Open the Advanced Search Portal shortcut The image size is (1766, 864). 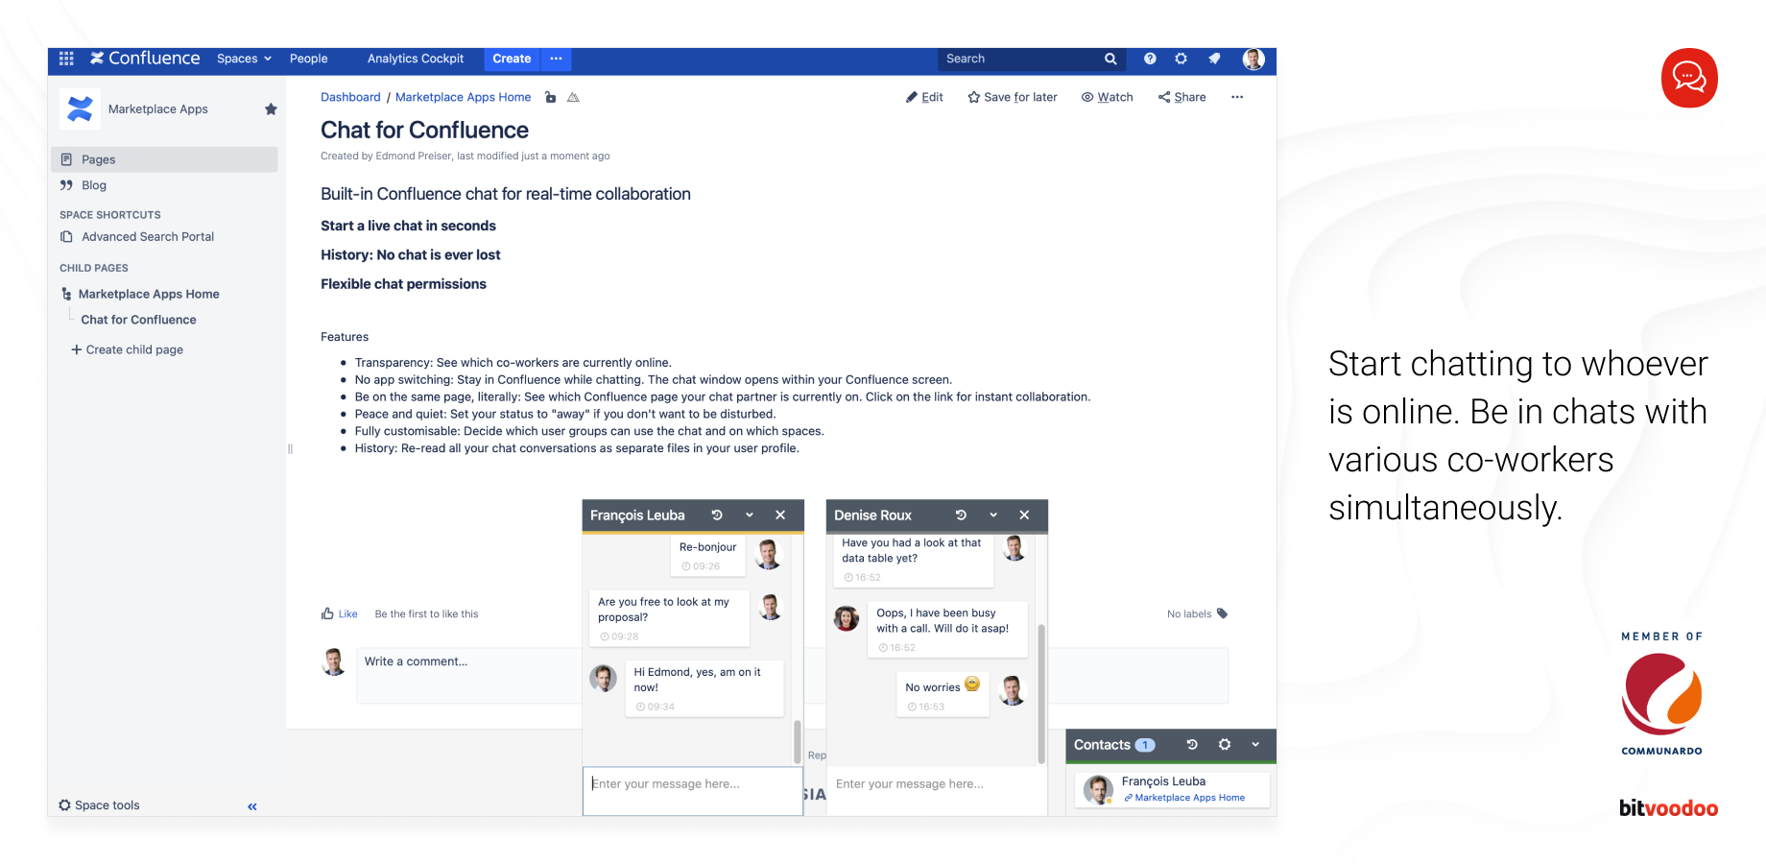pos(148,236)
